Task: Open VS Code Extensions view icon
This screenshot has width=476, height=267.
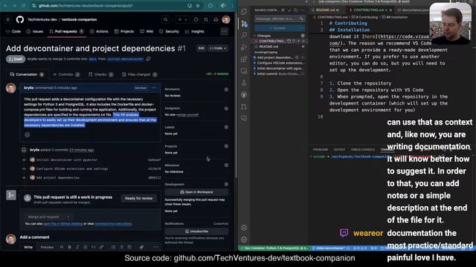Action: pyautogui.click(x=244, y=59)
